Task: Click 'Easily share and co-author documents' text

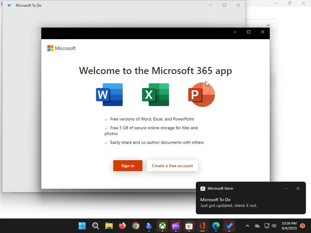Action: click(157, 143)
